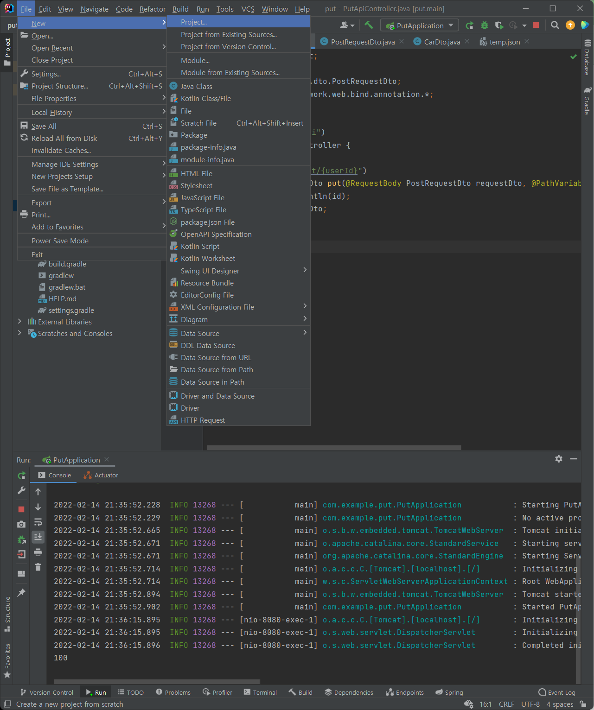Open the Refactor menu in the menu bar
This screenshot has height=710, width=594.
coord(152,9)
